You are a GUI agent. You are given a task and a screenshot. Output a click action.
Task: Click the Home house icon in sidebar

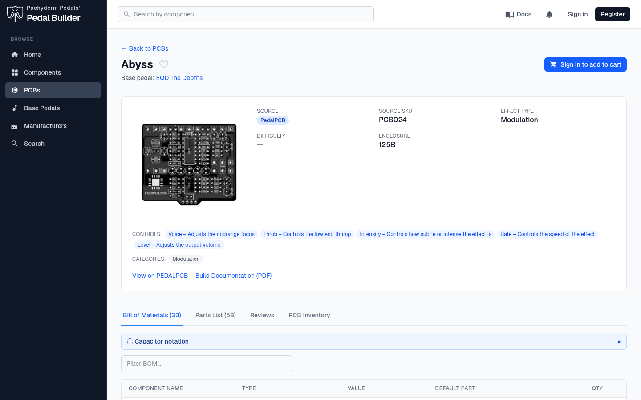click(x=15, y=55)
